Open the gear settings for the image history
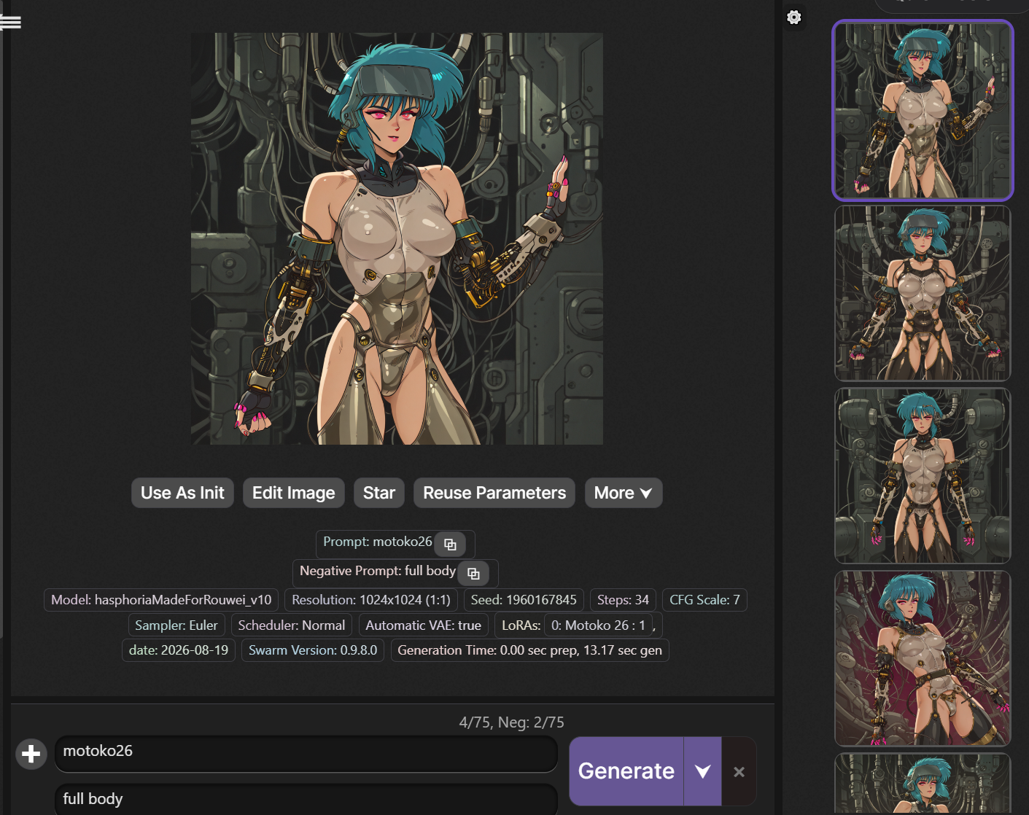 point(794,17)
